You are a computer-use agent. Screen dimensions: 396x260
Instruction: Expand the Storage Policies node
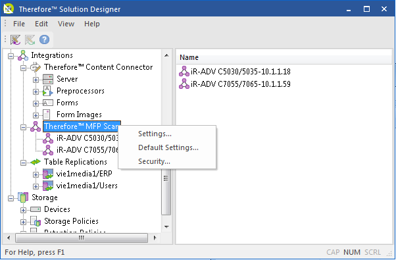click(23, 222)
